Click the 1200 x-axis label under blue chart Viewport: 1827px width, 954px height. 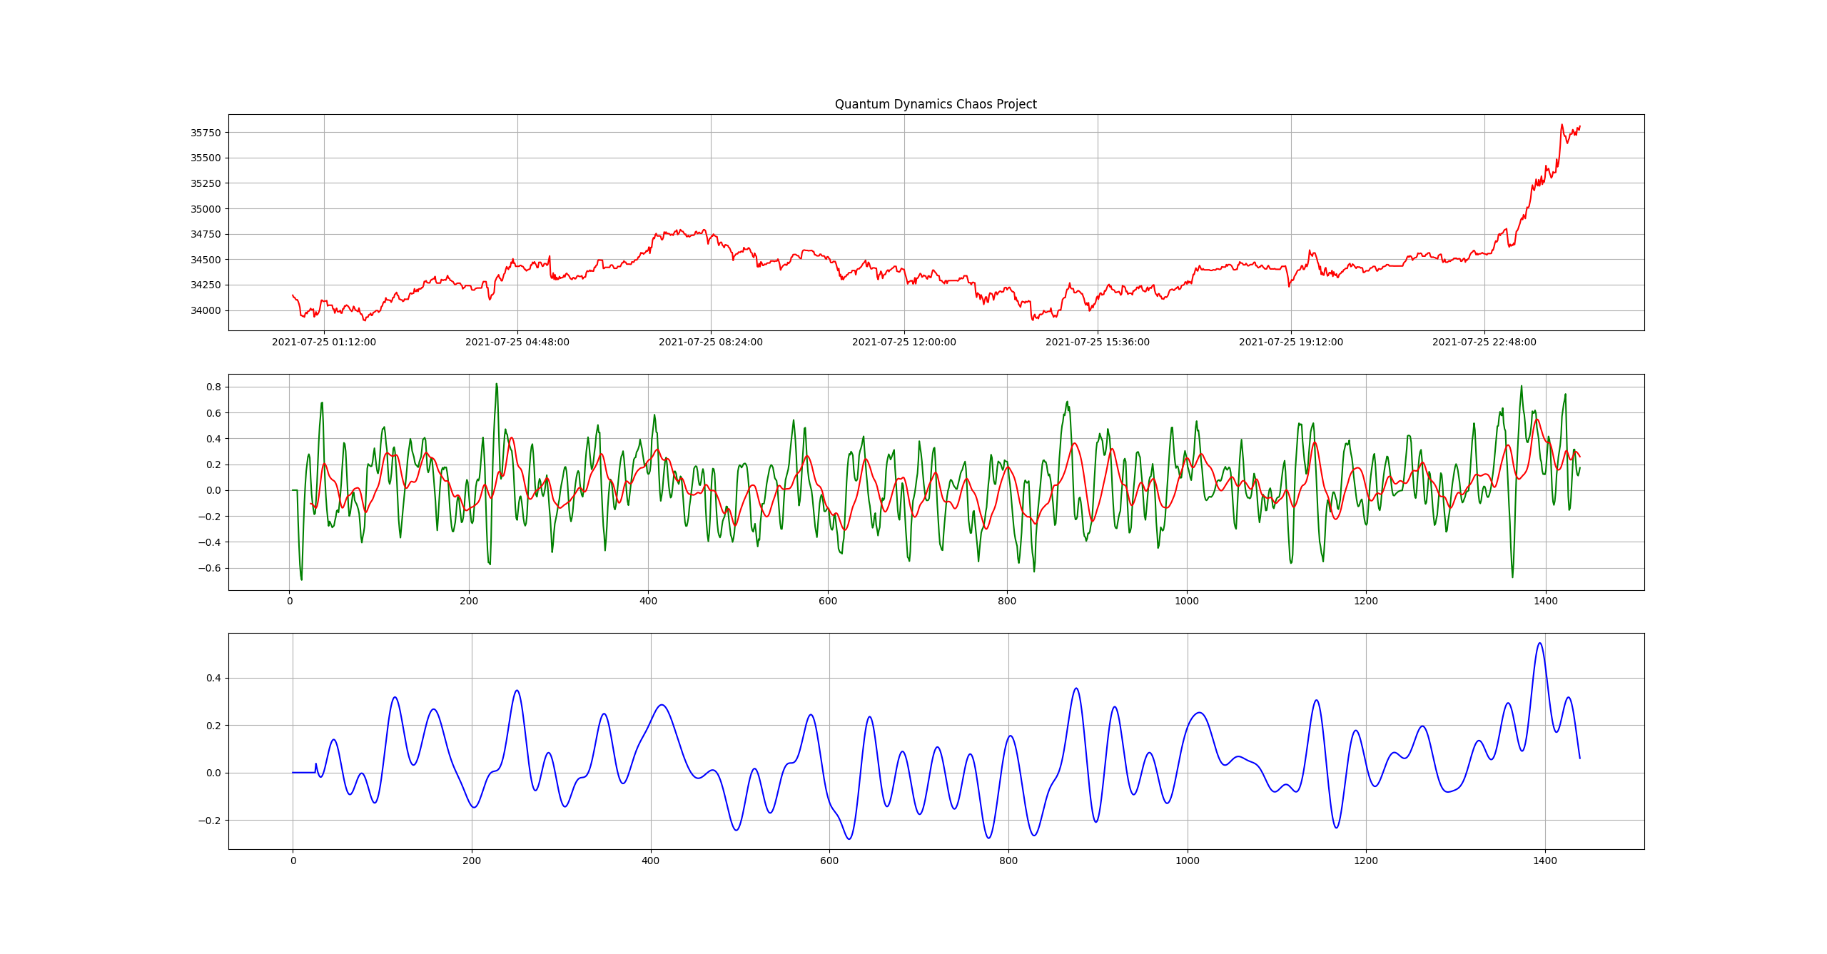pos(1366,861)
